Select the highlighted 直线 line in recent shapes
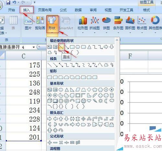 [x=61, y=47]
